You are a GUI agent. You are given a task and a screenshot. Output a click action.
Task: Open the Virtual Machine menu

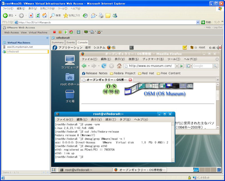[x=38, y=33]
